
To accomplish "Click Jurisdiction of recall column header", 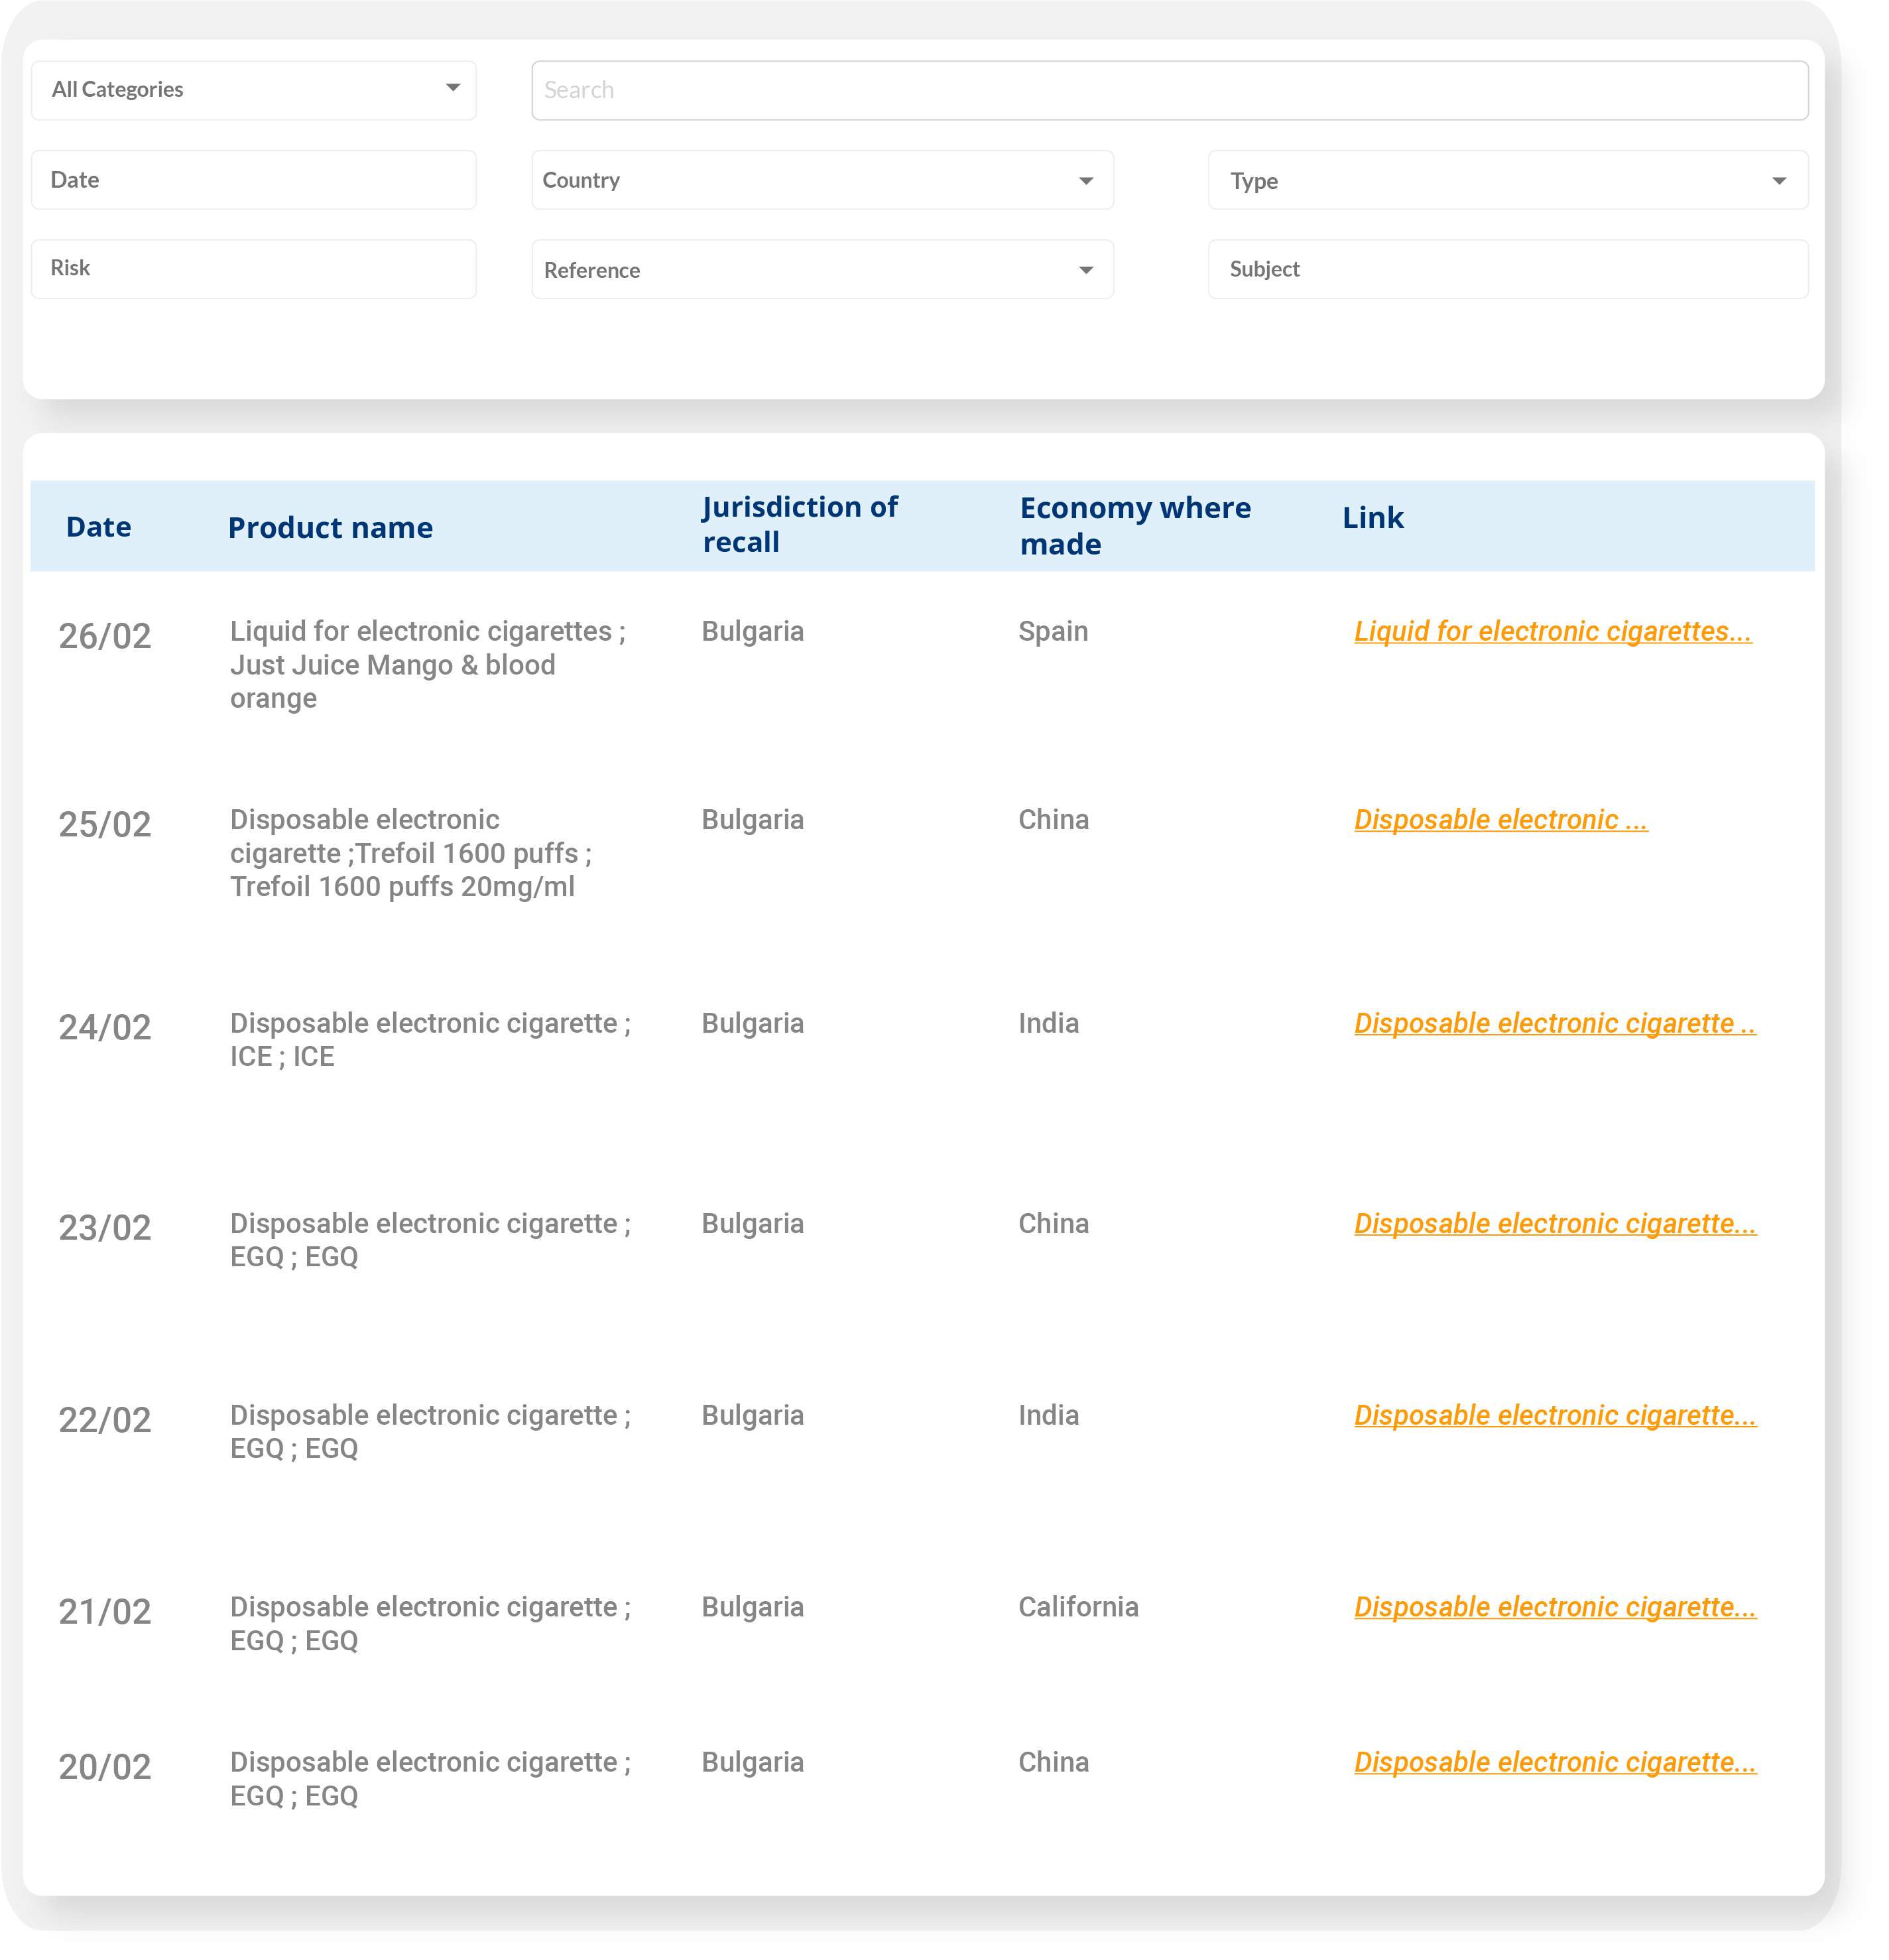I will click(800, 525).
